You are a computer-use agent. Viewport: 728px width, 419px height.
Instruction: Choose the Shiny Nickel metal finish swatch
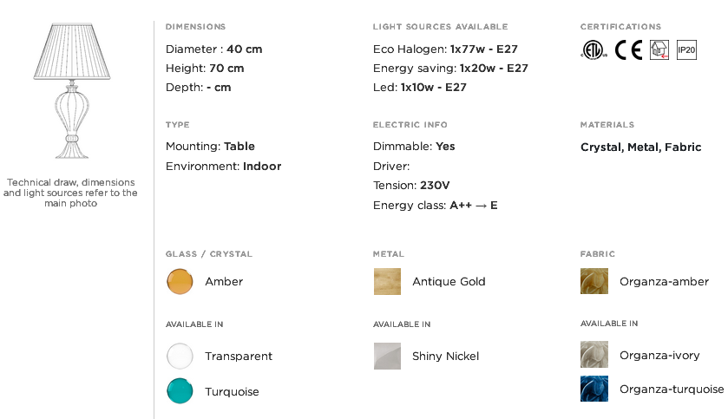tap(387, 356)
